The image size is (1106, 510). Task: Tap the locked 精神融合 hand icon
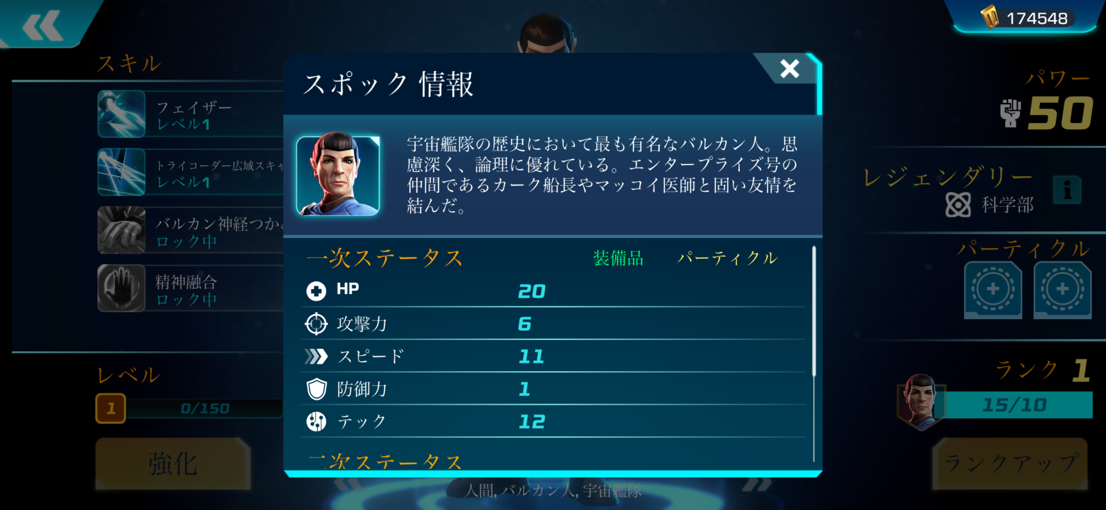[x=122, y=288]
